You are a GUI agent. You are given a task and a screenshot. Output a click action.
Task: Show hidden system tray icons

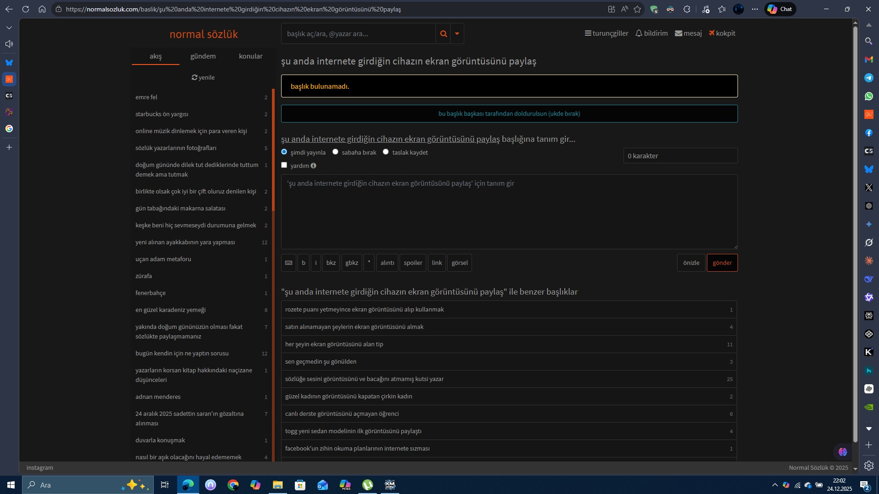pos(775,485)
